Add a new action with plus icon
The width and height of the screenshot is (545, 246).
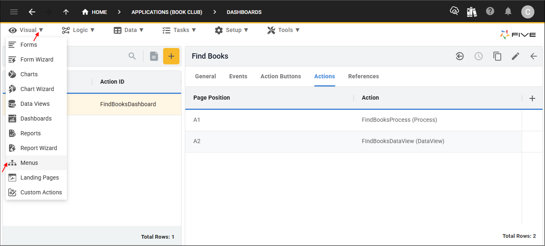coord(532,98)
